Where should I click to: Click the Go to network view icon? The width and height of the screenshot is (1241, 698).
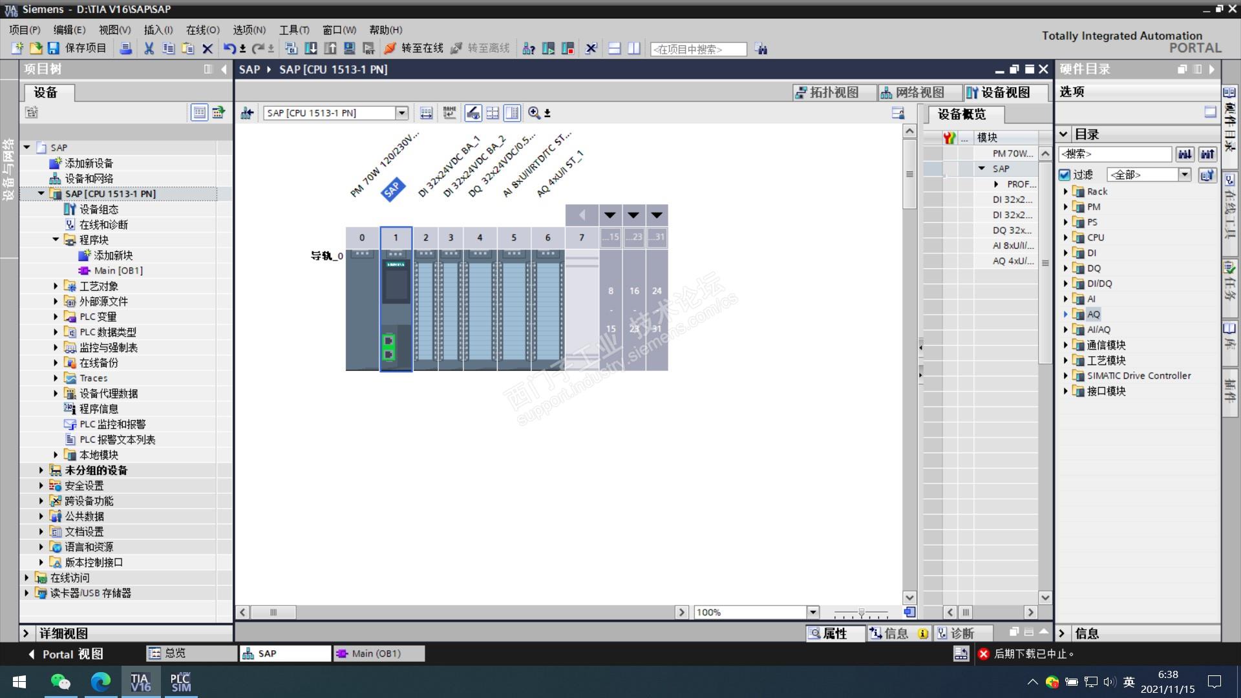tap(247, 113)
